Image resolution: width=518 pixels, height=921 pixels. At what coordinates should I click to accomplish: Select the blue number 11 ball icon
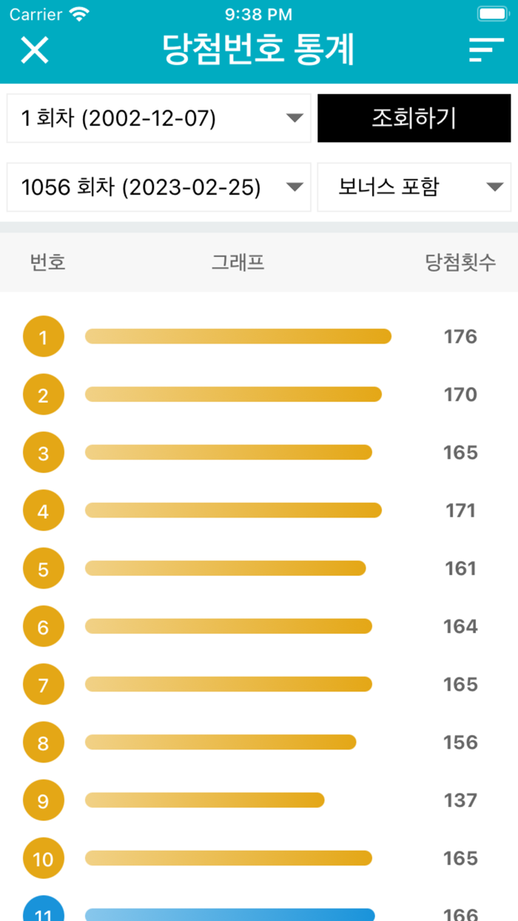[44, 909]
